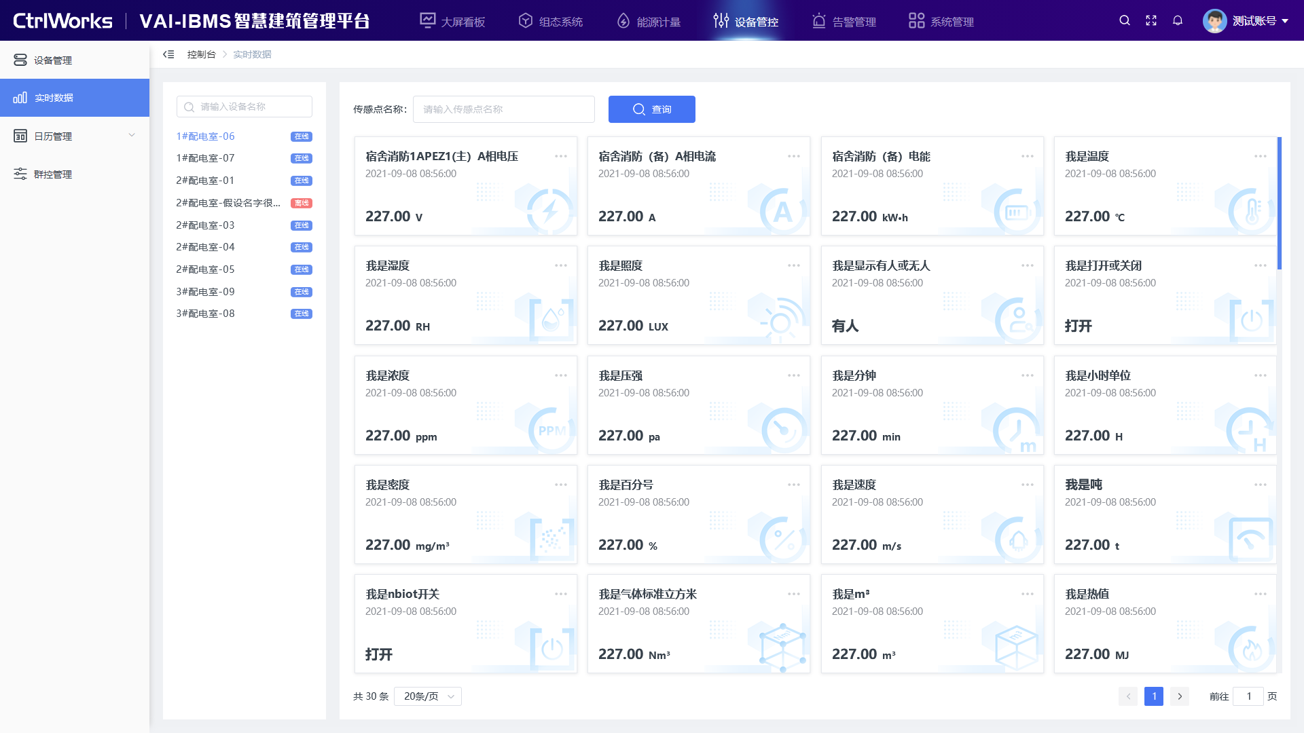Open the 系统管理 top menu
Screen dimensions: 1304x733
click(941, 21)
